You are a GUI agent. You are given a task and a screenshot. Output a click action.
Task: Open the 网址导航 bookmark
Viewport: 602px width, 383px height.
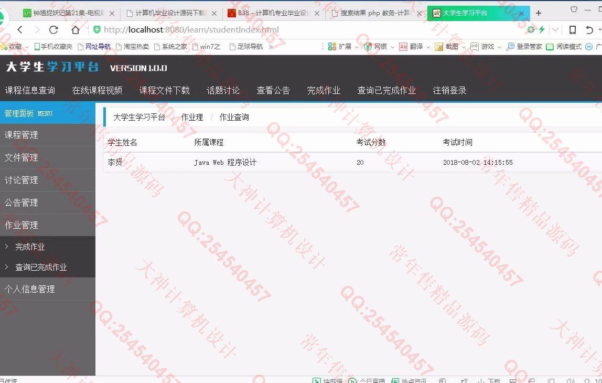click(94, 47)
